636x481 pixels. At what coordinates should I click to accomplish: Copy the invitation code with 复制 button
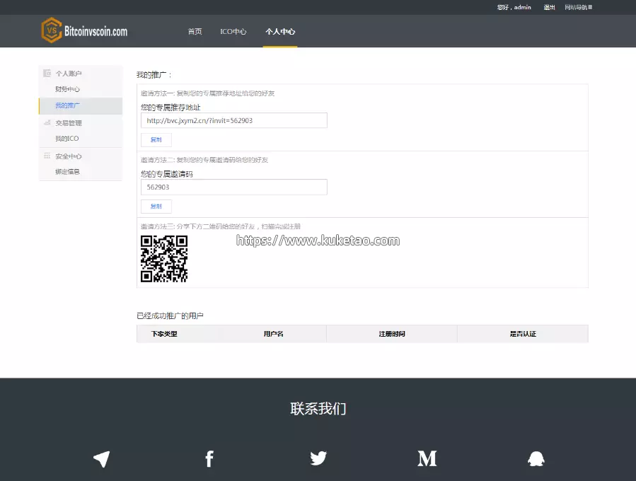[156, 207]
